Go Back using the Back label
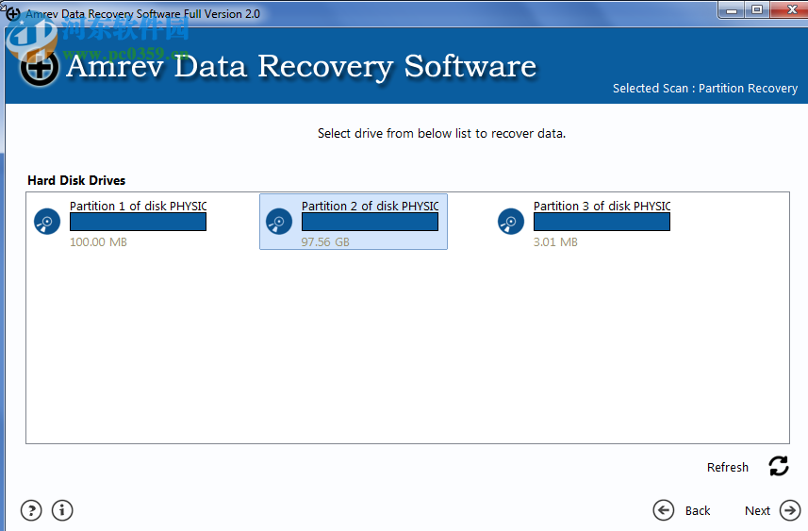This screenshot has height=531, width=808. (697, 511)
